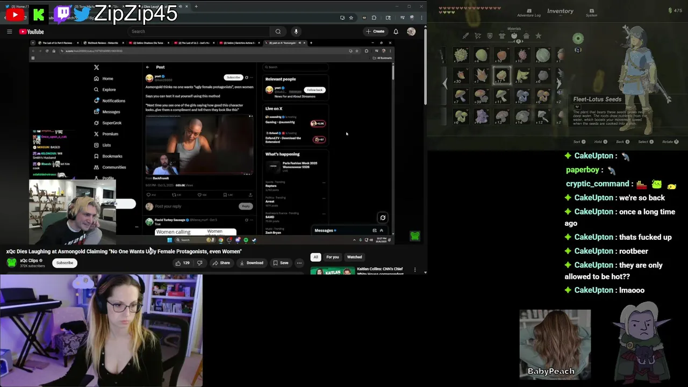Go to the next inventory page arrow

559,83
